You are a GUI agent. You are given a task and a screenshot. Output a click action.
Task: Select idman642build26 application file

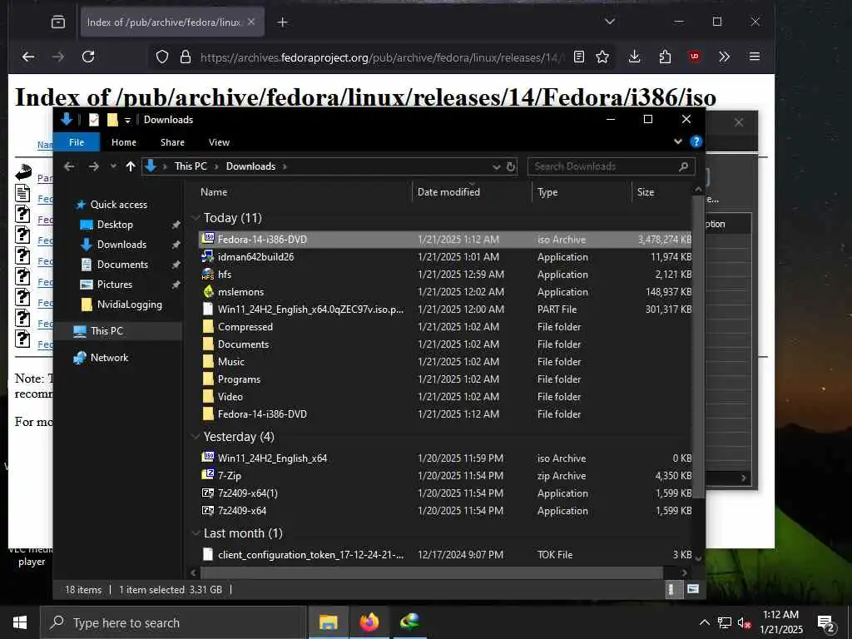[x=255, y=257]
